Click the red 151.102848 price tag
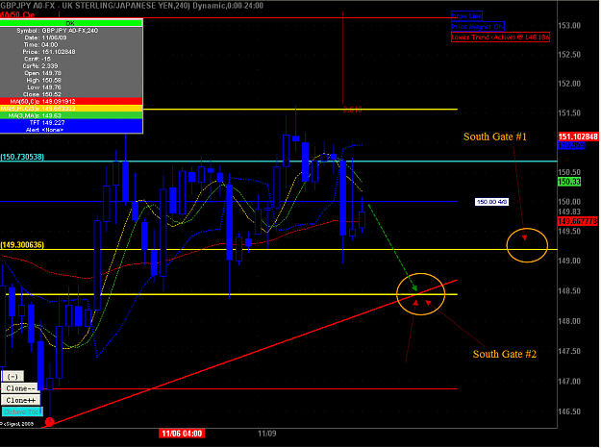This screenshot has height=448, width=601. tap(578, 137)
